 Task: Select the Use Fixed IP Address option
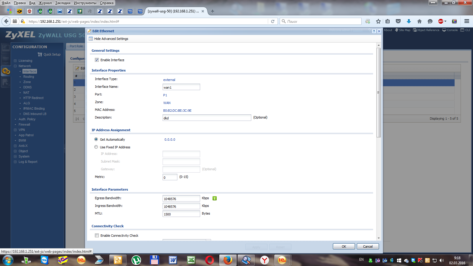tap(96, 147)
